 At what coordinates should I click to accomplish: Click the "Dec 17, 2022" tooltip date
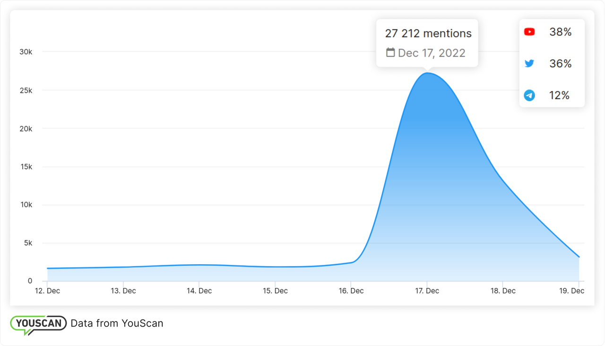pyautogui.click(x=432, y=53)
